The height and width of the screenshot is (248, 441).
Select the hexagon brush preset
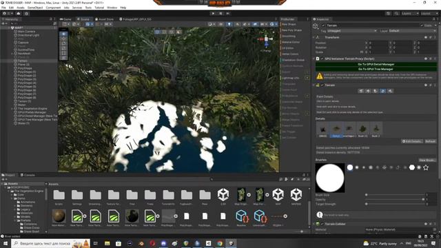click(x=412, y=167)
